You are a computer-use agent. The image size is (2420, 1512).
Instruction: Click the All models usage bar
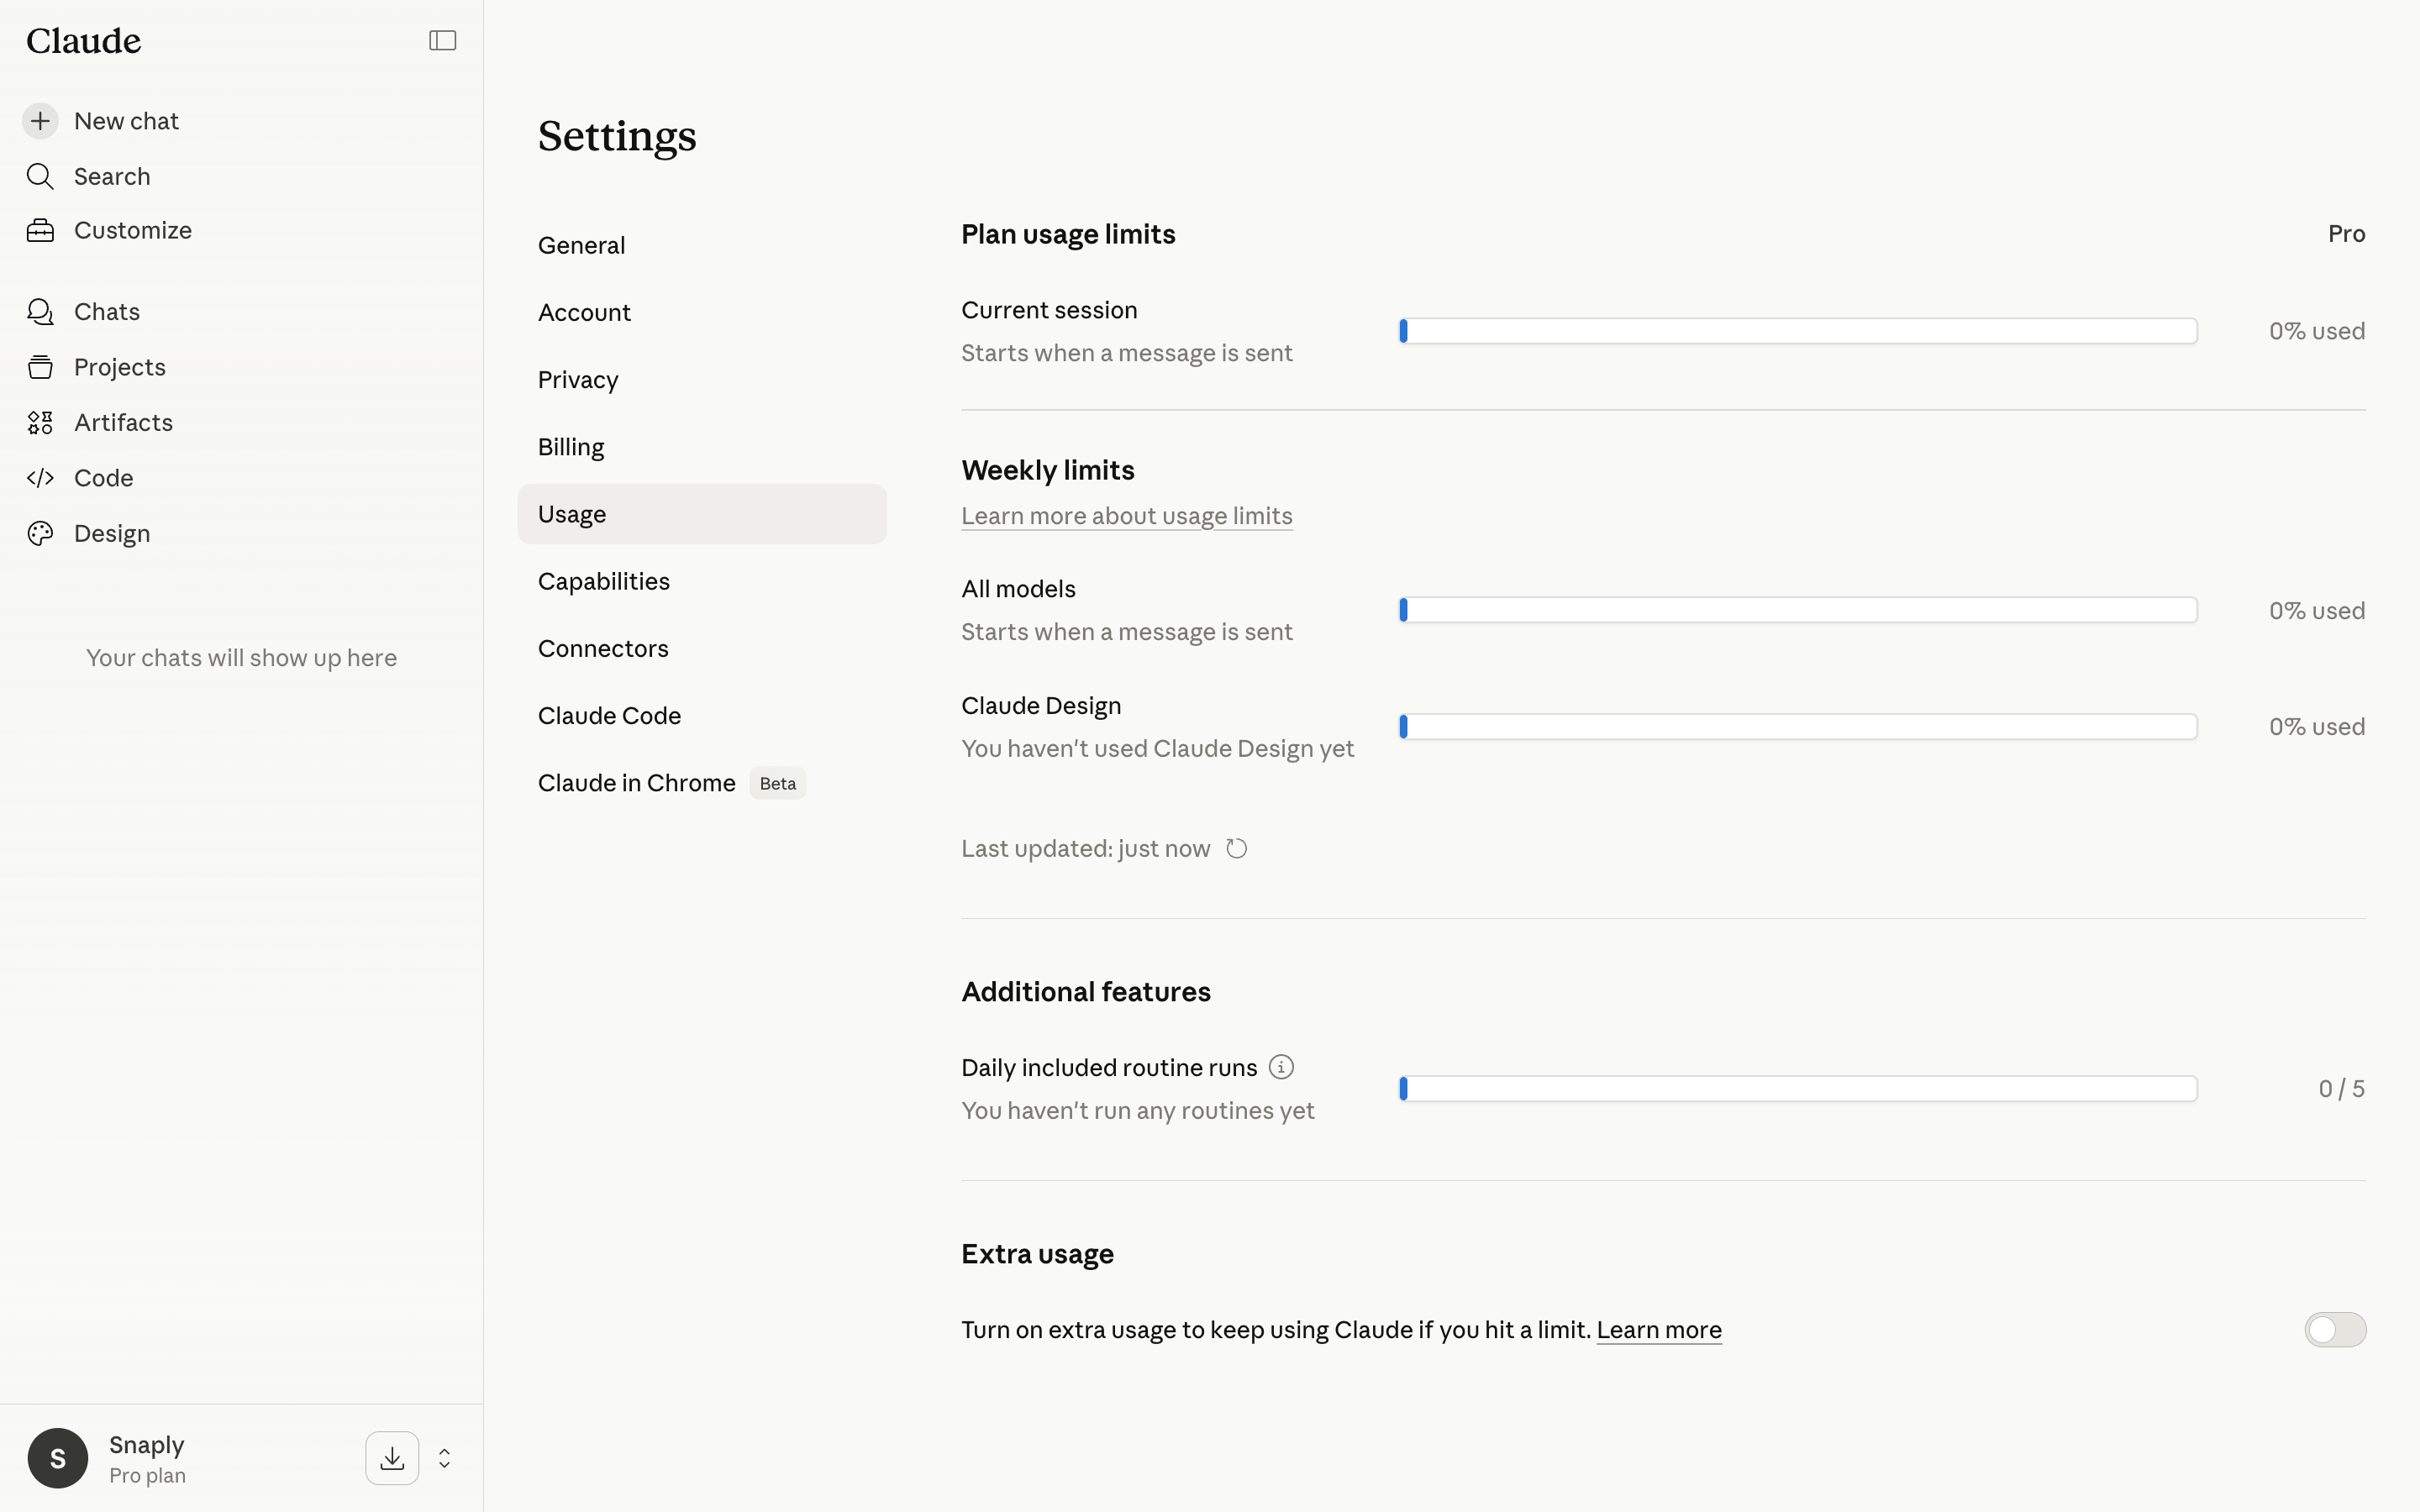(x=1798, y=610)
